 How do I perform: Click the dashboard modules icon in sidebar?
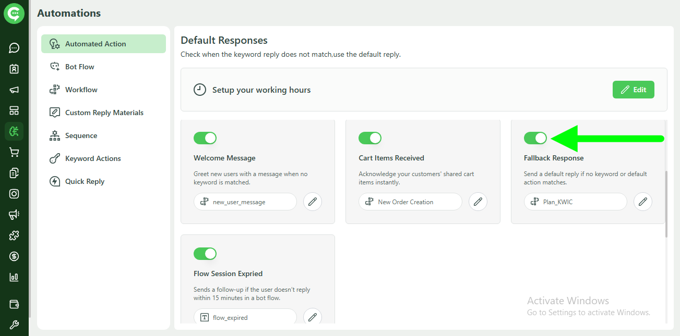pos(14,110)
